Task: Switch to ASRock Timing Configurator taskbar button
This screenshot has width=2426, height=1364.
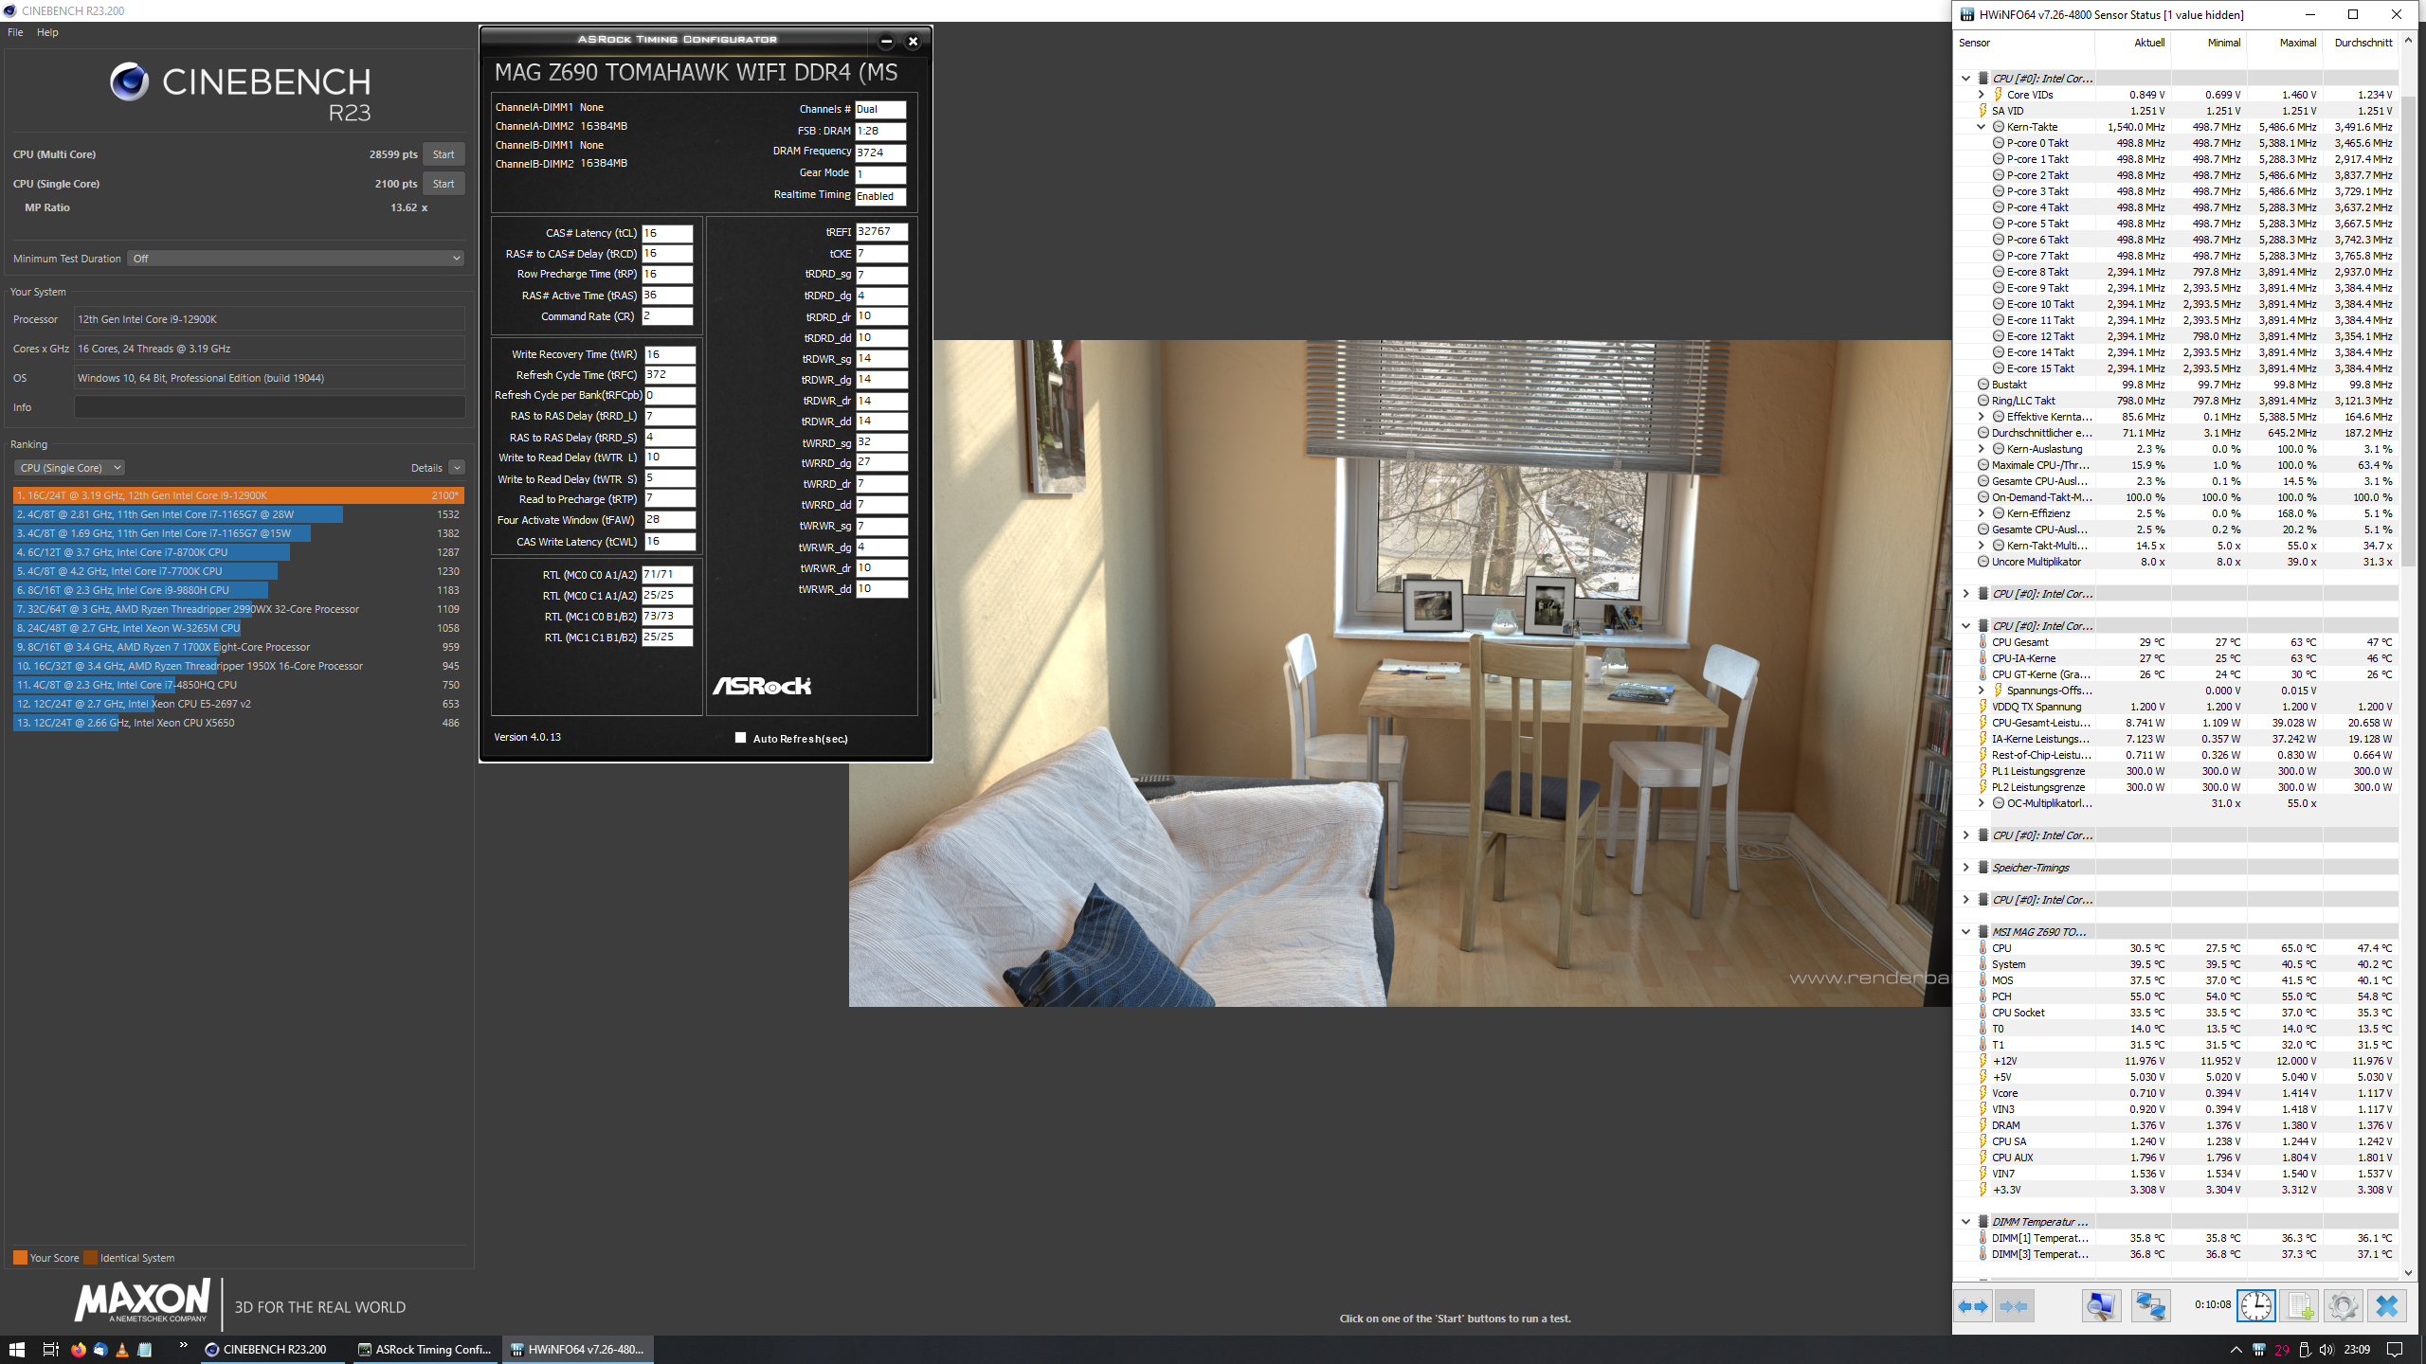Action: 425,1349
